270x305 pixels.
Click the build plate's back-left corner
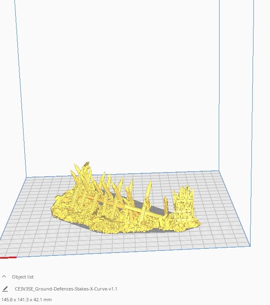coord(27,178)
